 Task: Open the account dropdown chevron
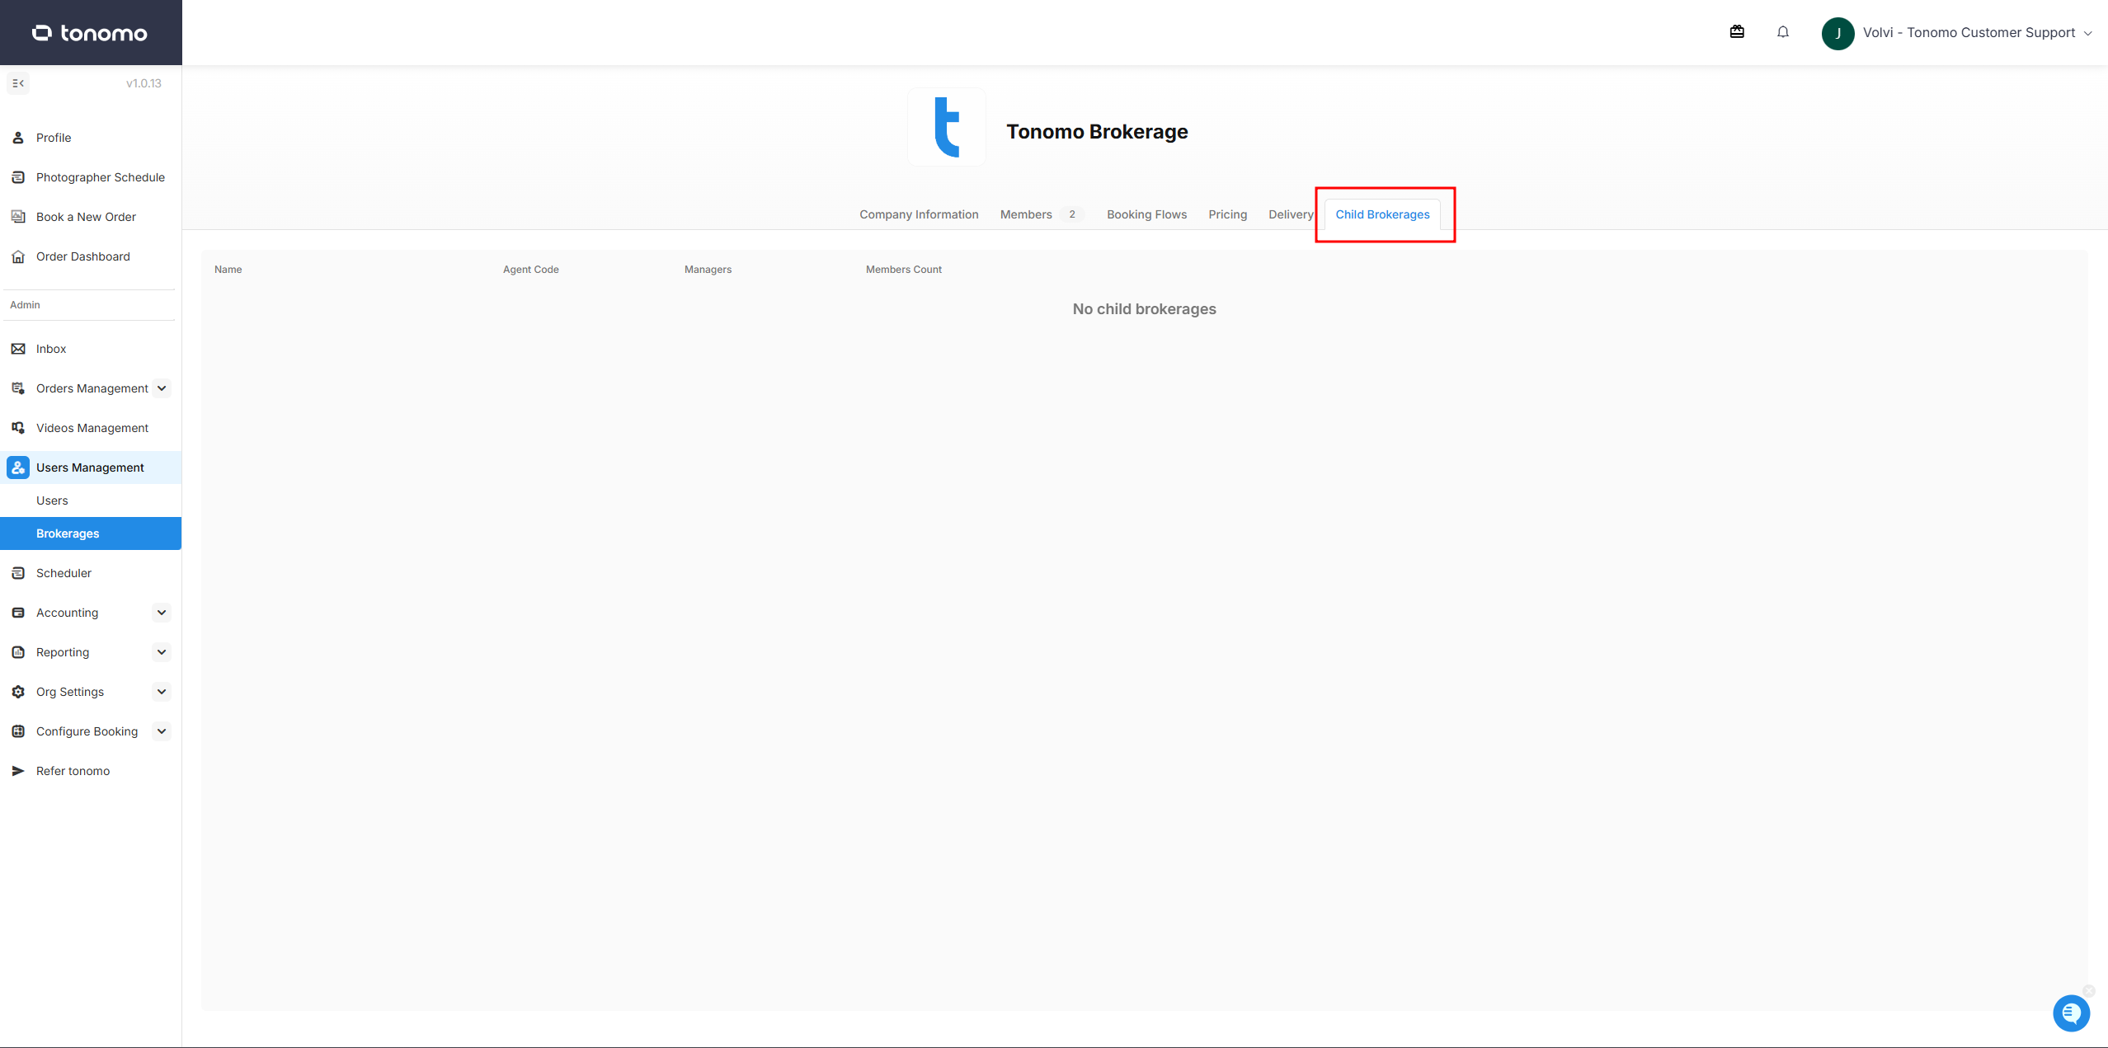2088,34
